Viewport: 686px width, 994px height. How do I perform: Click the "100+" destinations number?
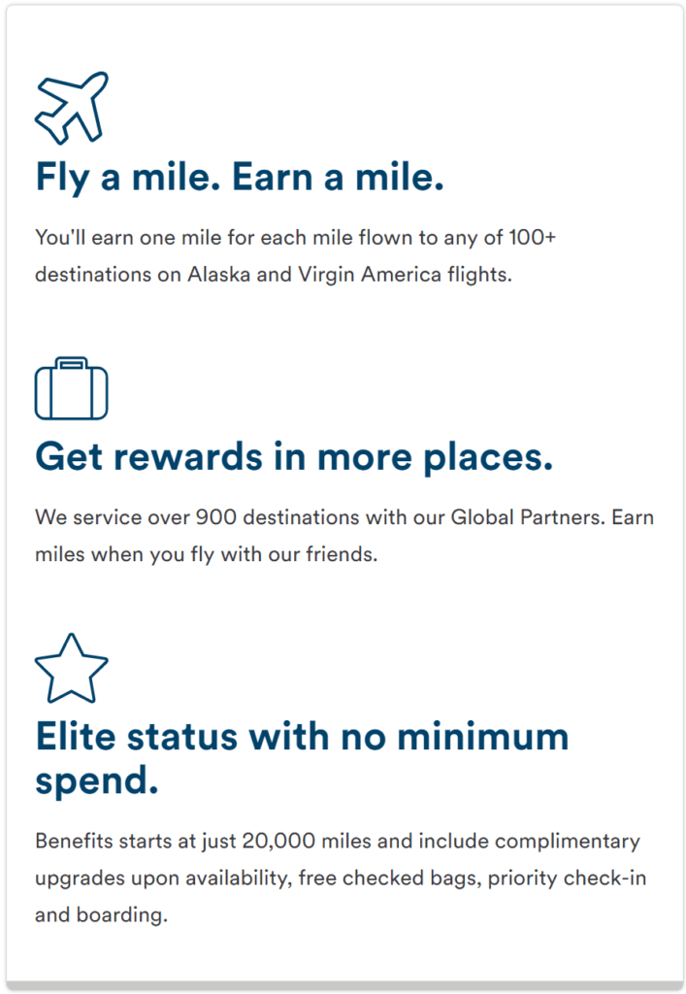point(532,238)
